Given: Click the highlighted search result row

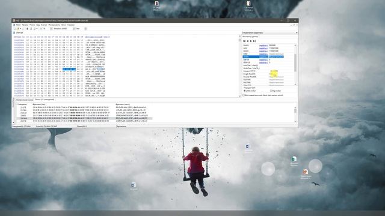Looking at the screenshot, I should [x=84, y=118].
